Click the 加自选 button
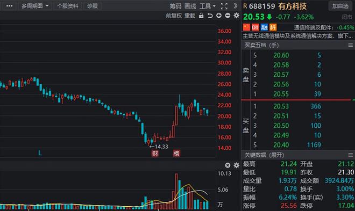The height and width of the screenshot is (211, 355). pos(340,6)
